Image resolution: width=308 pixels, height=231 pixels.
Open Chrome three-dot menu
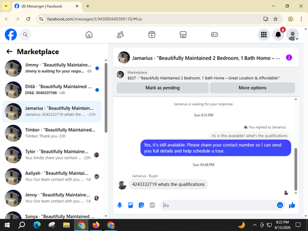pos(301,19)
